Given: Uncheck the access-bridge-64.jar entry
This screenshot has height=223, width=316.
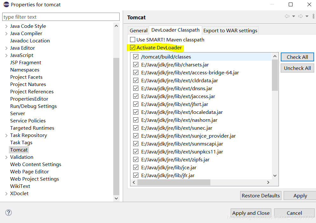Looking at the screenshot, I should click(136, 72).
